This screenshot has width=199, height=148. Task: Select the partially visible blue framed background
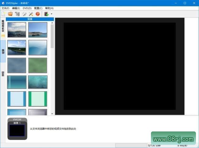tap(17, 112)
